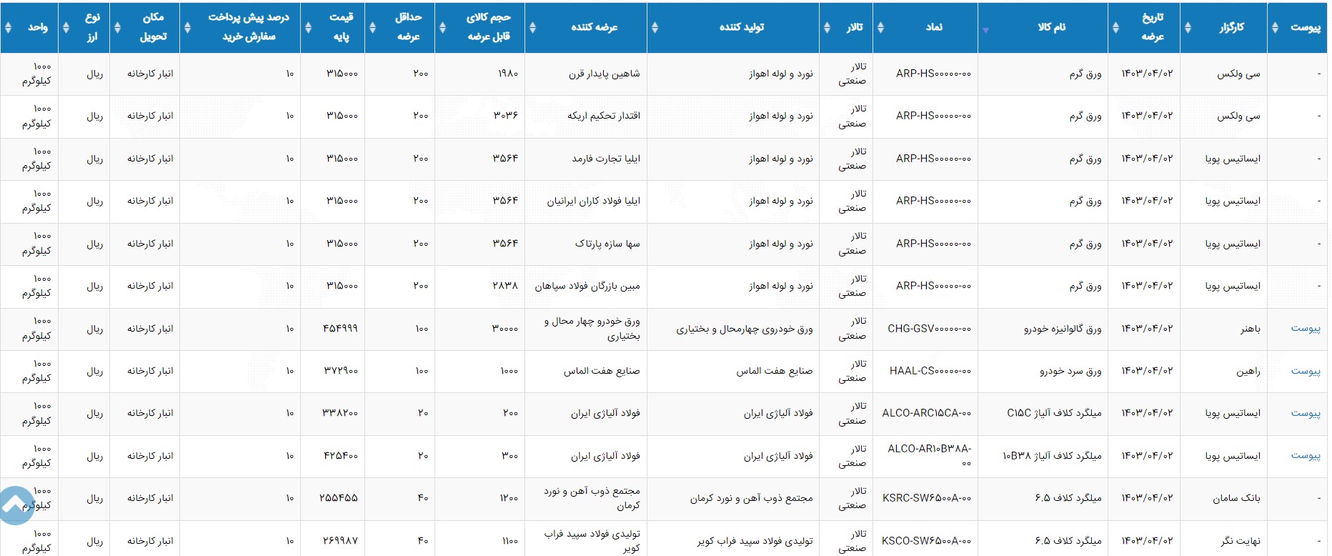Click sort arrows beside پیوست column header
The height and width of the screenshot is (556, 1332).
coord(1275,27)
